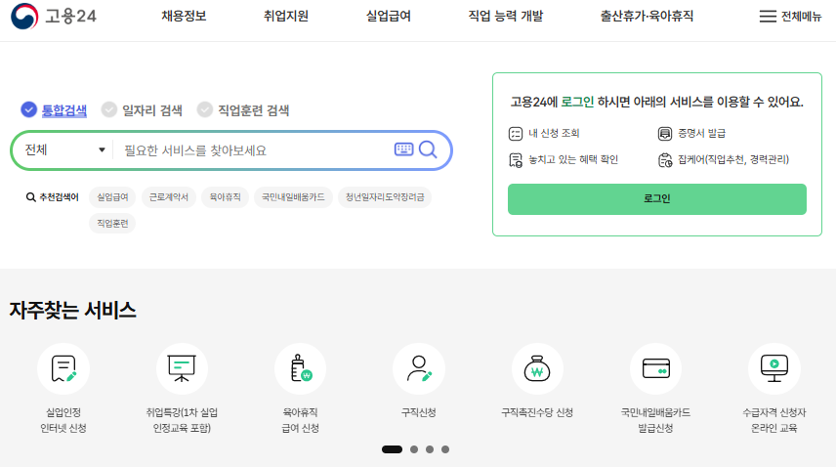Open the 실업급여 menu
This screenshot has height=467, width=836.
tap(388, 17)
